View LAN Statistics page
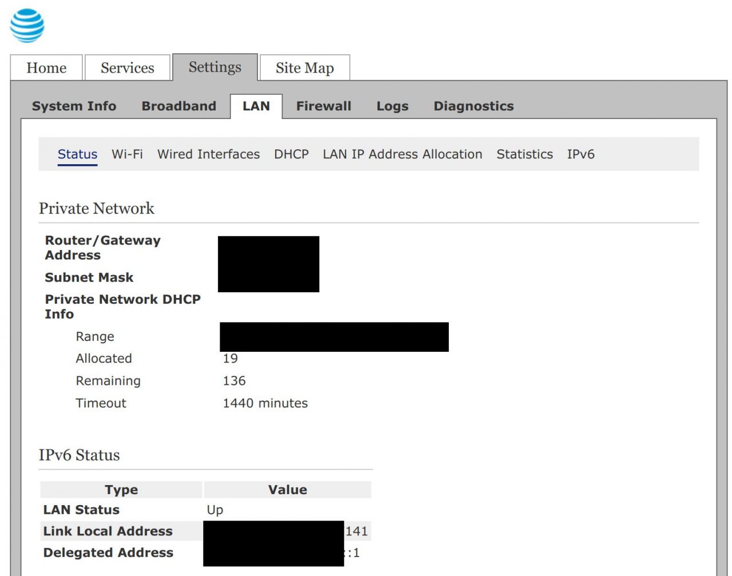 (524, 154)
